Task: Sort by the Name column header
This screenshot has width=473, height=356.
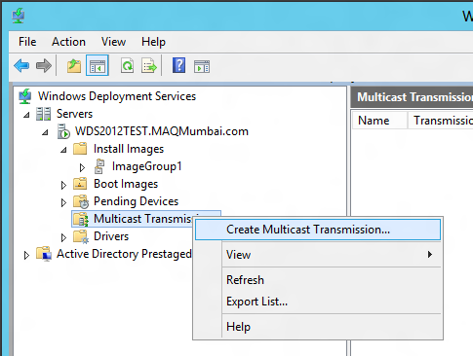Action: (x=379, y=121)
